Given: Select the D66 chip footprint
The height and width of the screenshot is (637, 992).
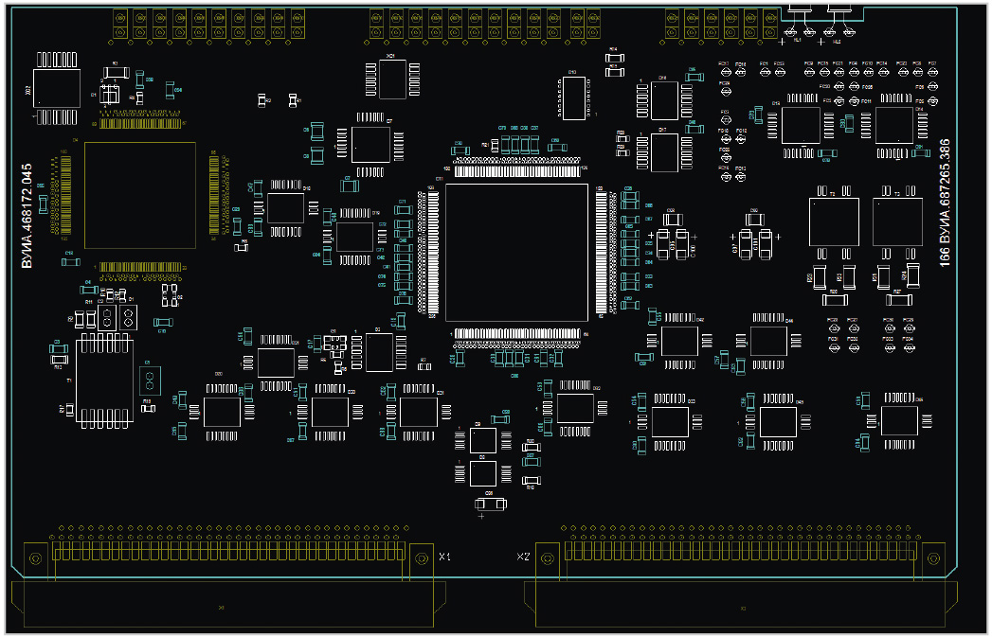Looking at the screenshot, I should pyautogui.click(x=899, y=420).
